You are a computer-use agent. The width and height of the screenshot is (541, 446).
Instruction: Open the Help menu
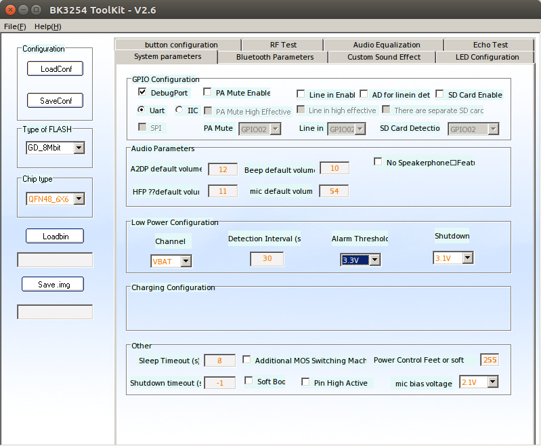(47, 26)
